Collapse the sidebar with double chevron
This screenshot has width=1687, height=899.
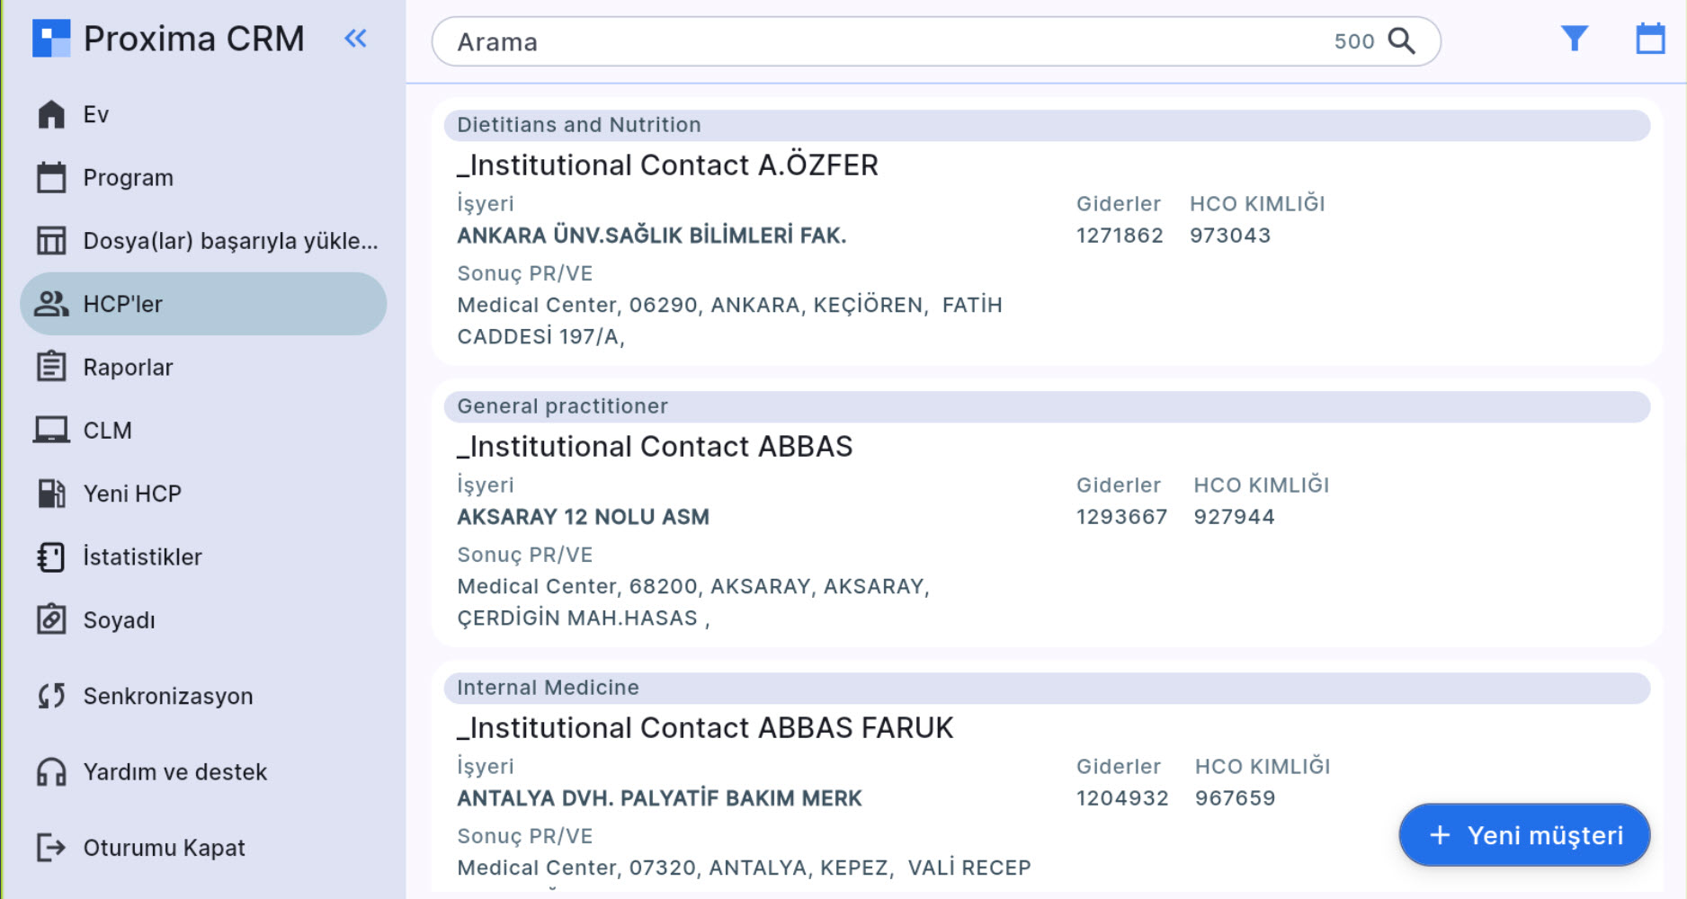click(356, 39)
